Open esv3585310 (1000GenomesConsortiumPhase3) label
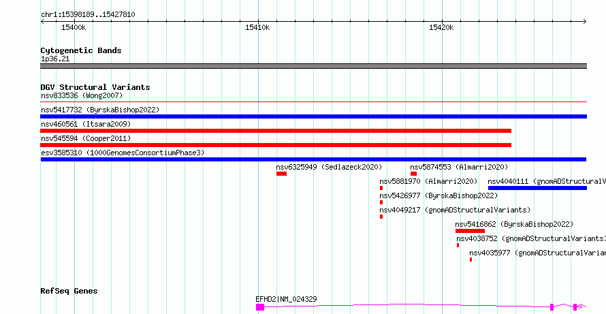The image size is (606, 314). tap(123, 153)
